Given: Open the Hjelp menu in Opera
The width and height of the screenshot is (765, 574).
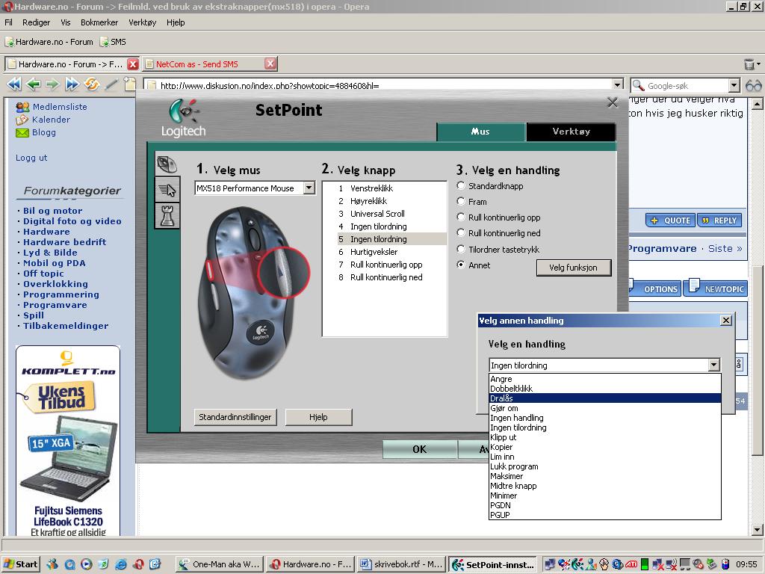Looking at the screenshot, I should [176, 22].
